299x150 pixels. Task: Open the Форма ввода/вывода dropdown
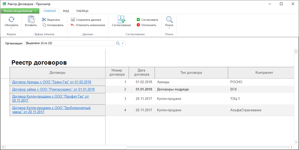(x=20, y=11)
